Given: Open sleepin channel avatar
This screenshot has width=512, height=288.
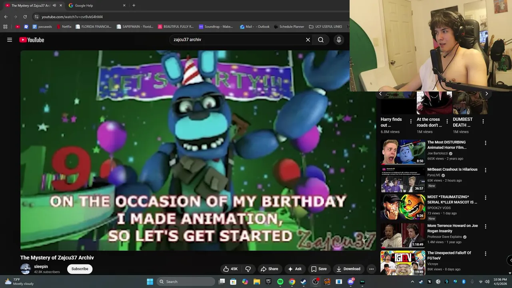Looking at the screenshot, I should tap(26, 269).
